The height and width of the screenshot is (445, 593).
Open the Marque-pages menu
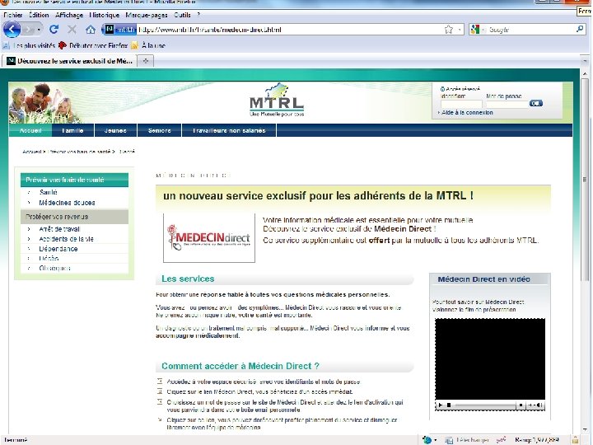pyautogui.click(x=147, y=15)
